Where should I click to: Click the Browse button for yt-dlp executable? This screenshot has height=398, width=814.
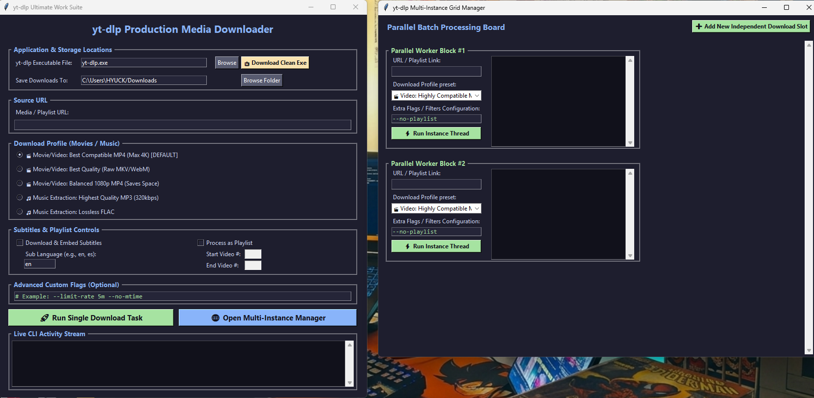pyautogui.click(x=227, y=63)
